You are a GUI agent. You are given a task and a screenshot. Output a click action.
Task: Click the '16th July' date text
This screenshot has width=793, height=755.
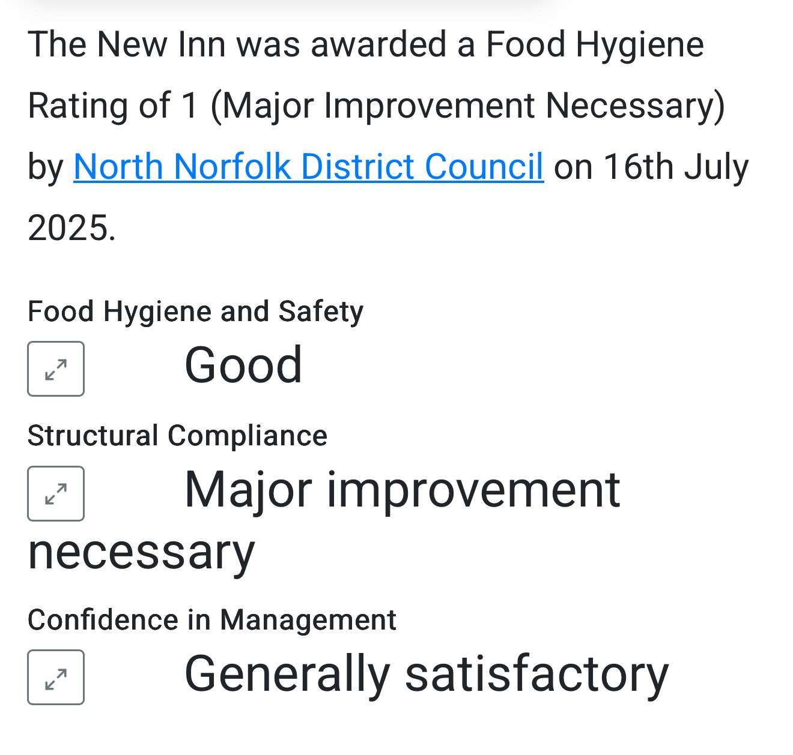click(x=676, y=166)
